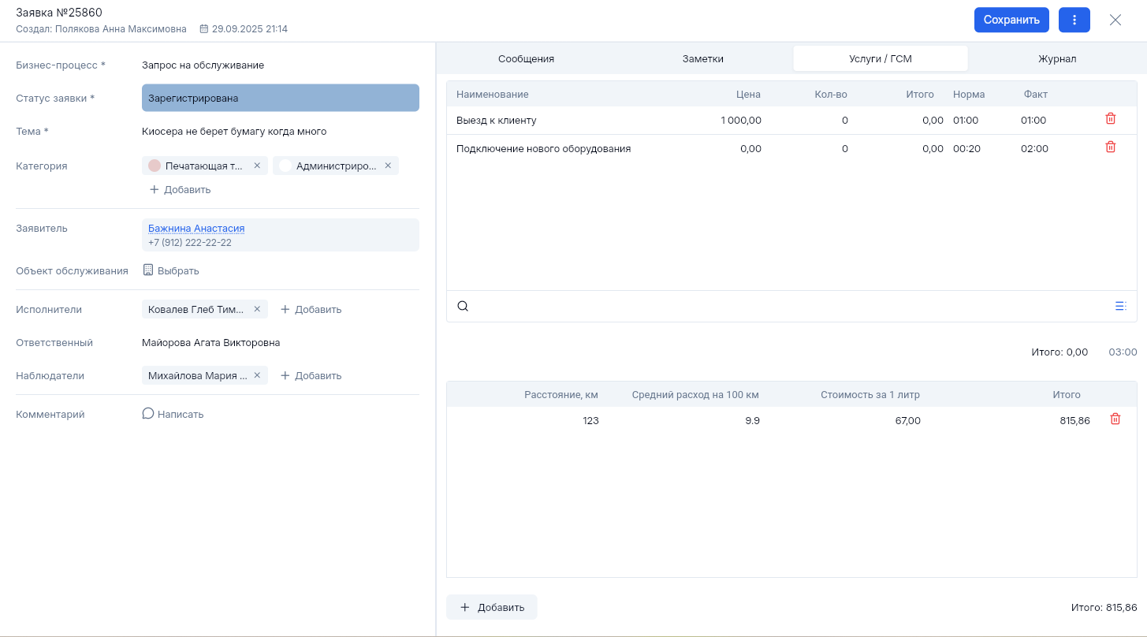Remove observer Михайлова Мария
This screenshot has width=1147, height=637.
coord(257,375)
